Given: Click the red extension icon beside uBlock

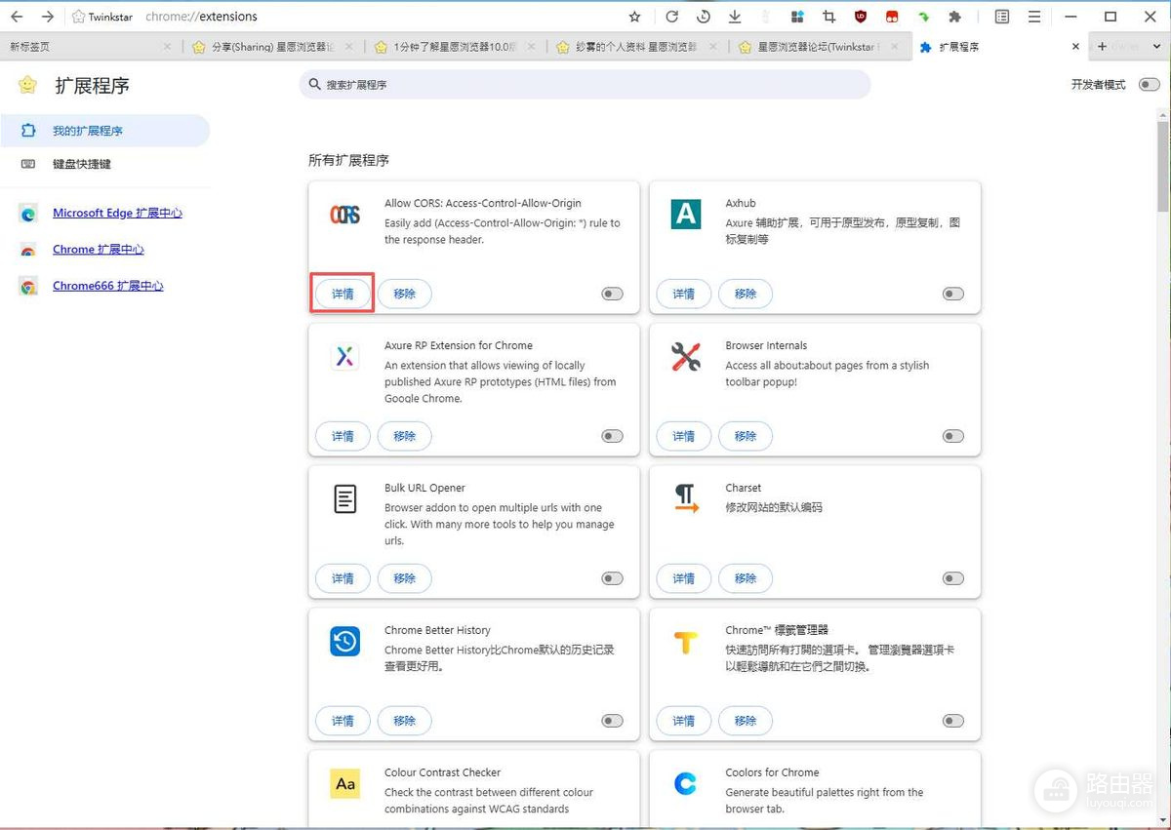Looking at the screenshot, I should (891, 17).
